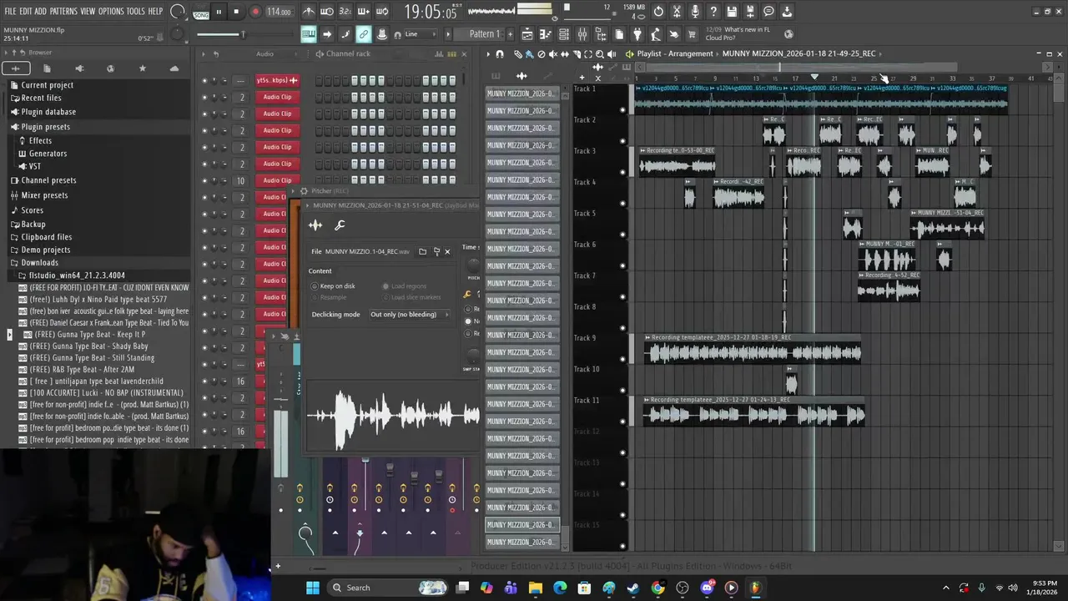Expand Channel presets folder

pos(48,180)
